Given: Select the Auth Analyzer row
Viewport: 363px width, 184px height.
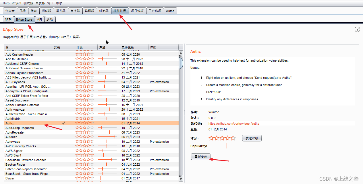Looking at the screenshot, I should pyautogui.click(x=91, y=109).
